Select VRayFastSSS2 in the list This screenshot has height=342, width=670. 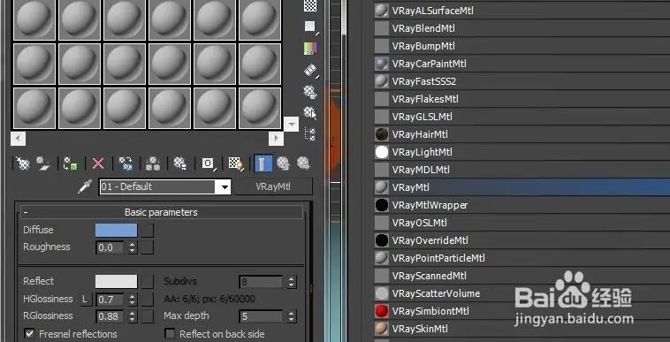(522, 81)
